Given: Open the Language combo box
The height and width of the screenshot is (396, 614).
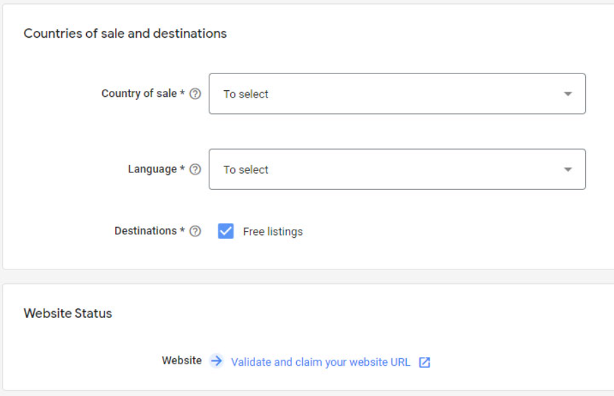Looking at the screenshot, I should click(x=397, y=170).
